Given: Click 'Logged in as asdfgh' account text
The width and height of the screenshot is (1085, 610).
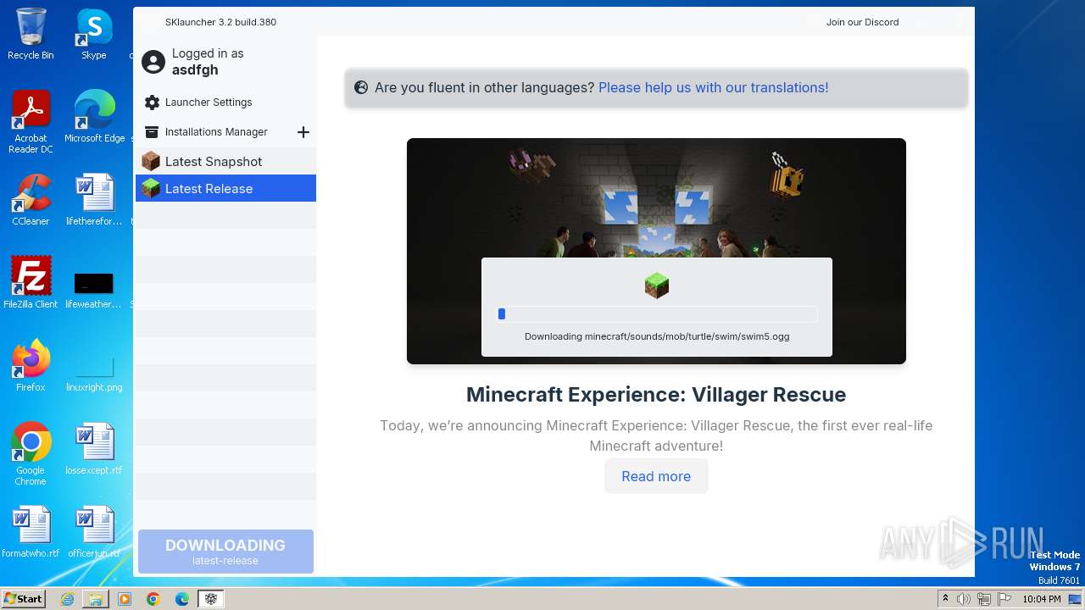Looking at the screenshot, I should tap(208, 62).
